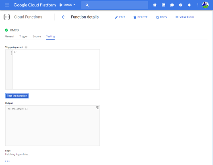The image size is (213, 165).
Task: Click the output text 'No challenge: {}'
Action: pos(18,109)
